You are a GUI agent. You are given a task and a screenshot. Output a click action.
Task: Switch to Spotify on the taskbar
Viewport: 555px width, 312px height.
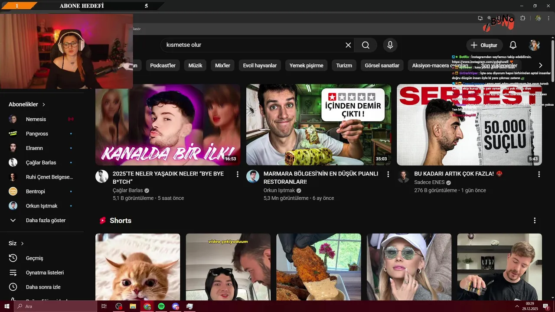(x=161, y=306)
